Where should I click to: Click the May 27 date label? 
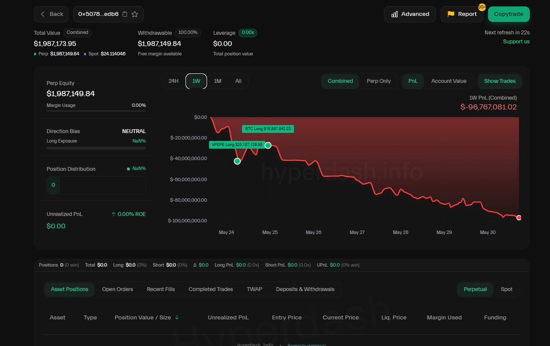357,233
